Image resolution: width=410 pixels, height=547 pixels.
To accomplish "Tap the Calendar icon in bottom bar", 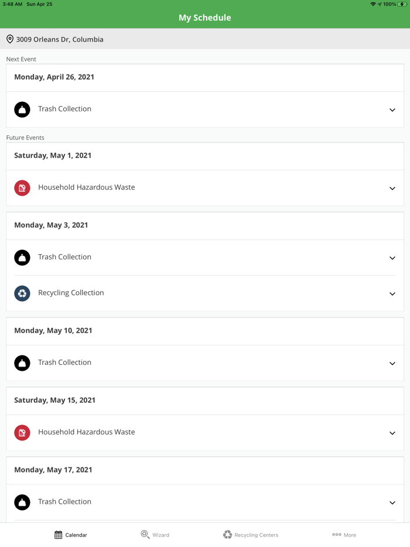I will (x=59, y=535).
